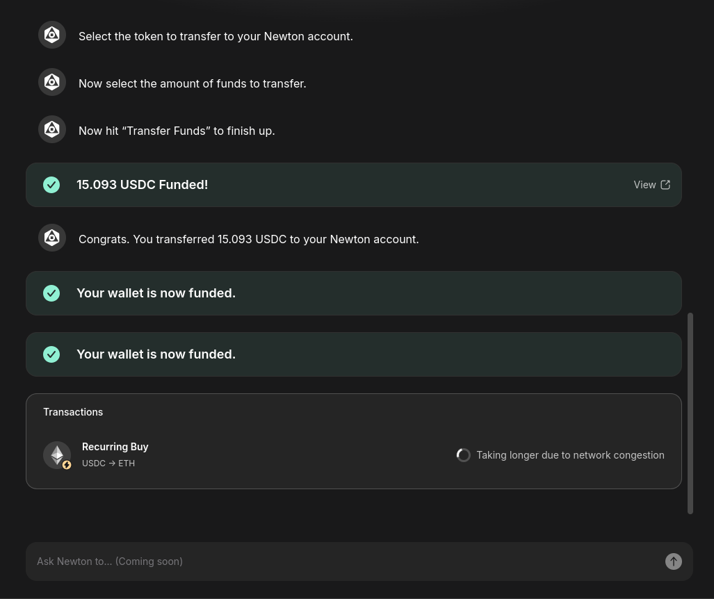The height and width of the screenshot is (599, 714).
Task: Click the green checkmark on "15.093 USDC Funded!"
Action: click(x=51, y=185)
